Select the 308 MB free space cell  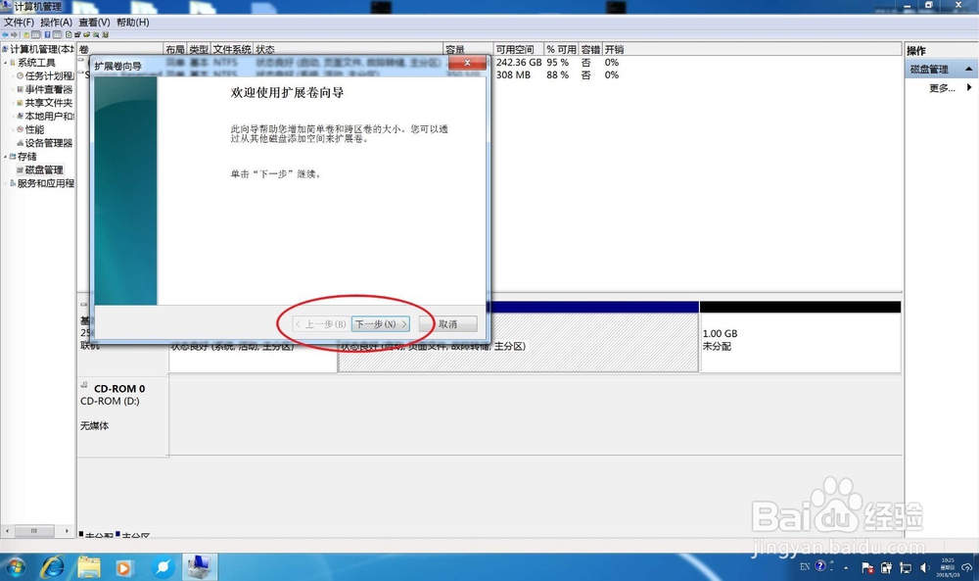[513, 75]
